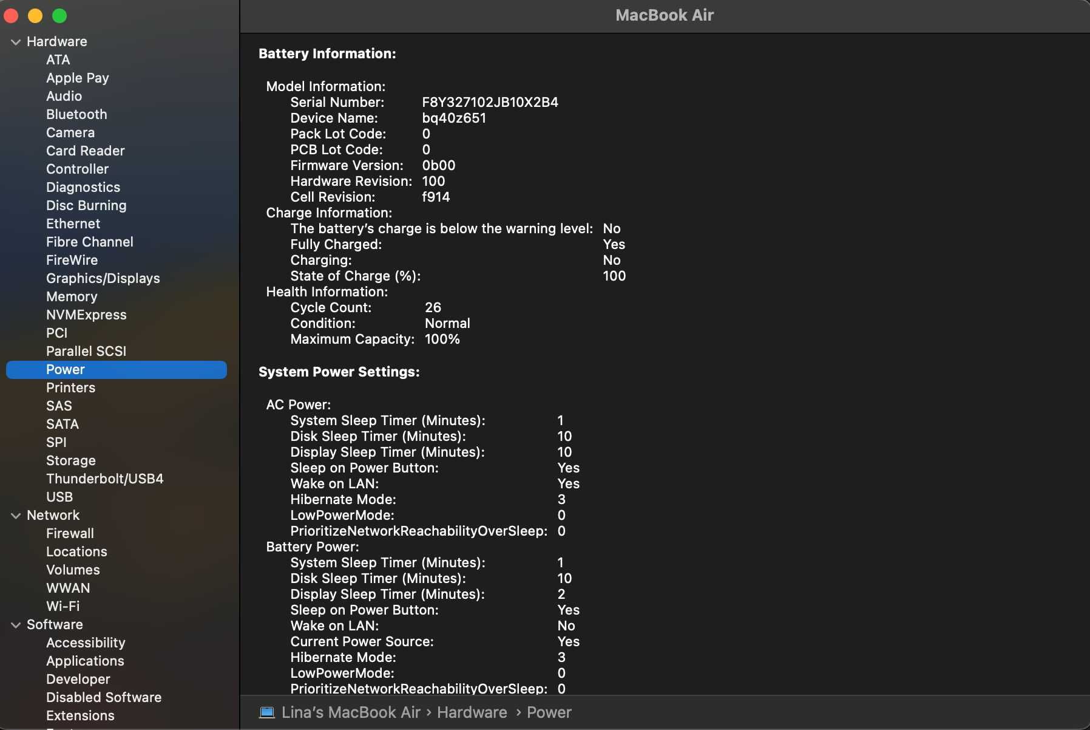
Task: Open the WWAN entry
Action: (x=68, y=588)
